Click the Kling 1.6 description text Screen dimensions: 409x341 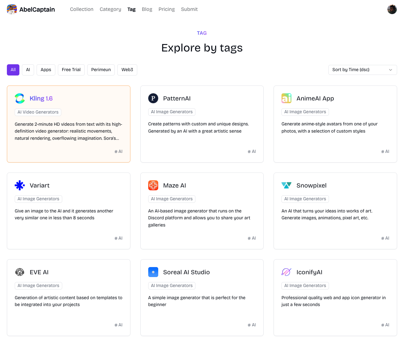point(68,131)
